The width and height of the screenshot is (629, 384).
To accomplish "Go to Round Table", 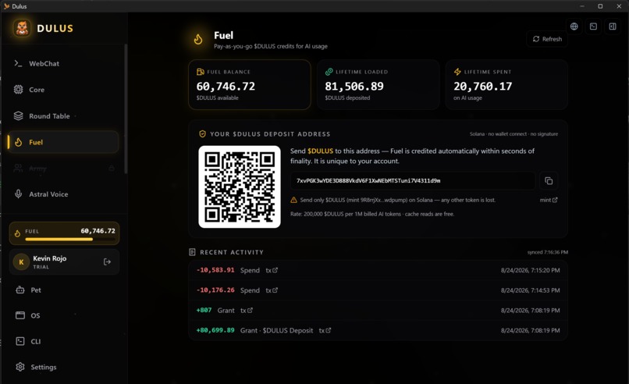I will (63, 116).
